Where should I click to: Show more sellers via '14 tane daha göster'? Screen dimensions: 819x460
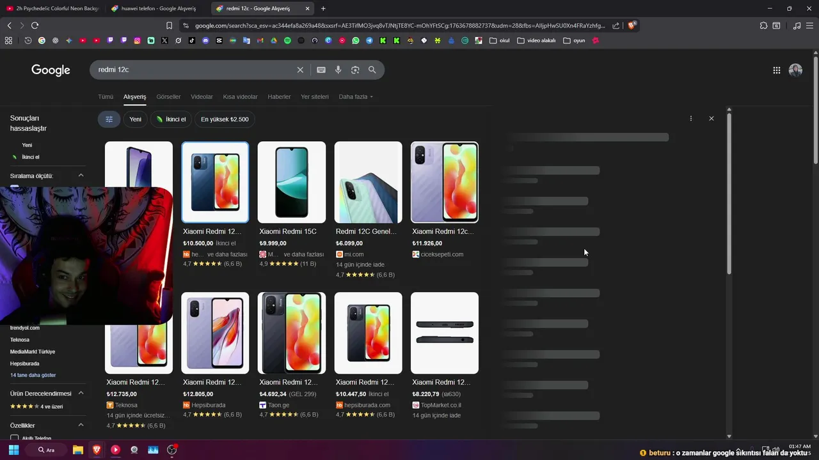point(33,375)
